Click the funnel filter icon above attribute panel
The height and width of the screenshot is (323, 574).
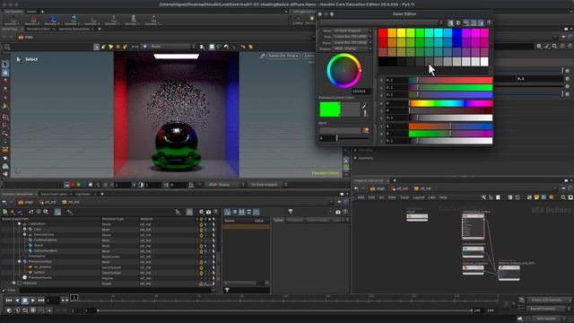click(x=291, y=212)
